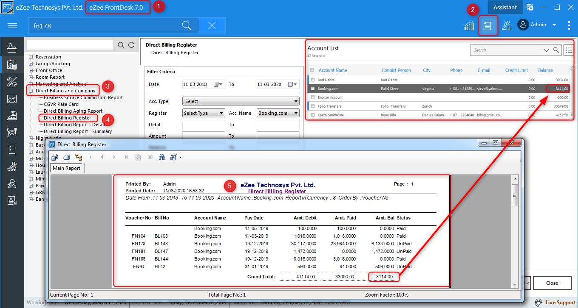
Task: Check the Booking.com account checkbox
Action: (x=313, y=89)
